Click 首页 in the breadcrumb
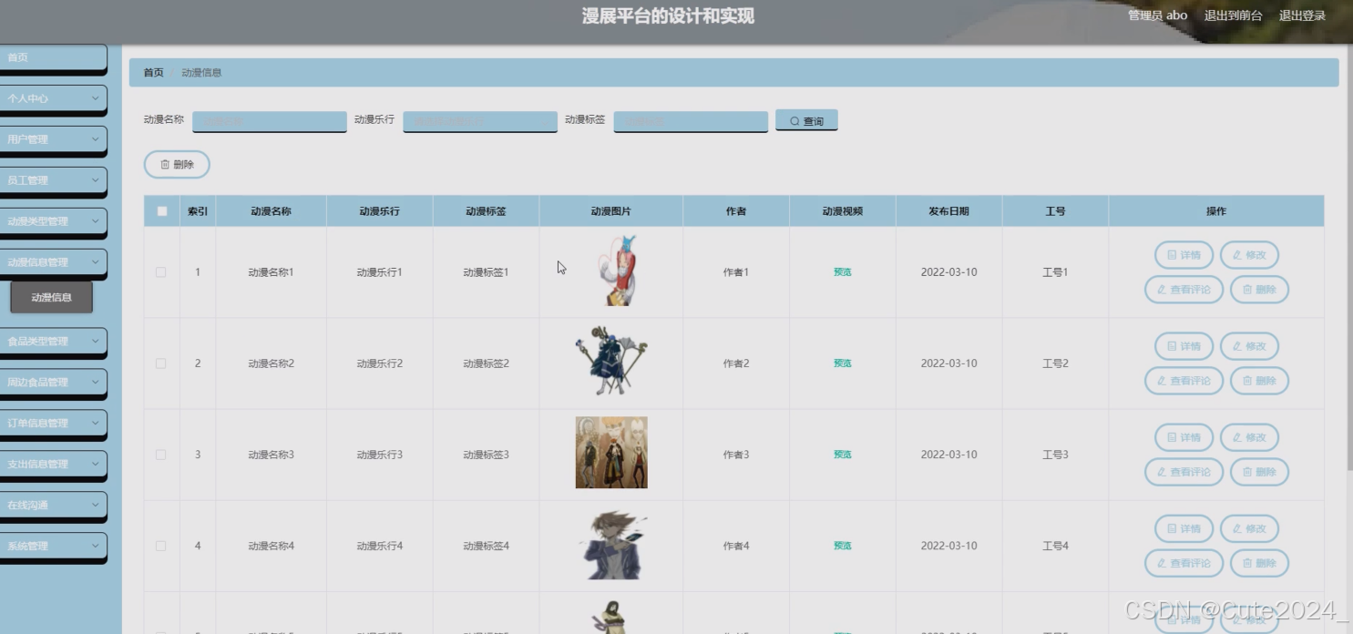This screenshot has height=634, width=1353. click(154, 73)
